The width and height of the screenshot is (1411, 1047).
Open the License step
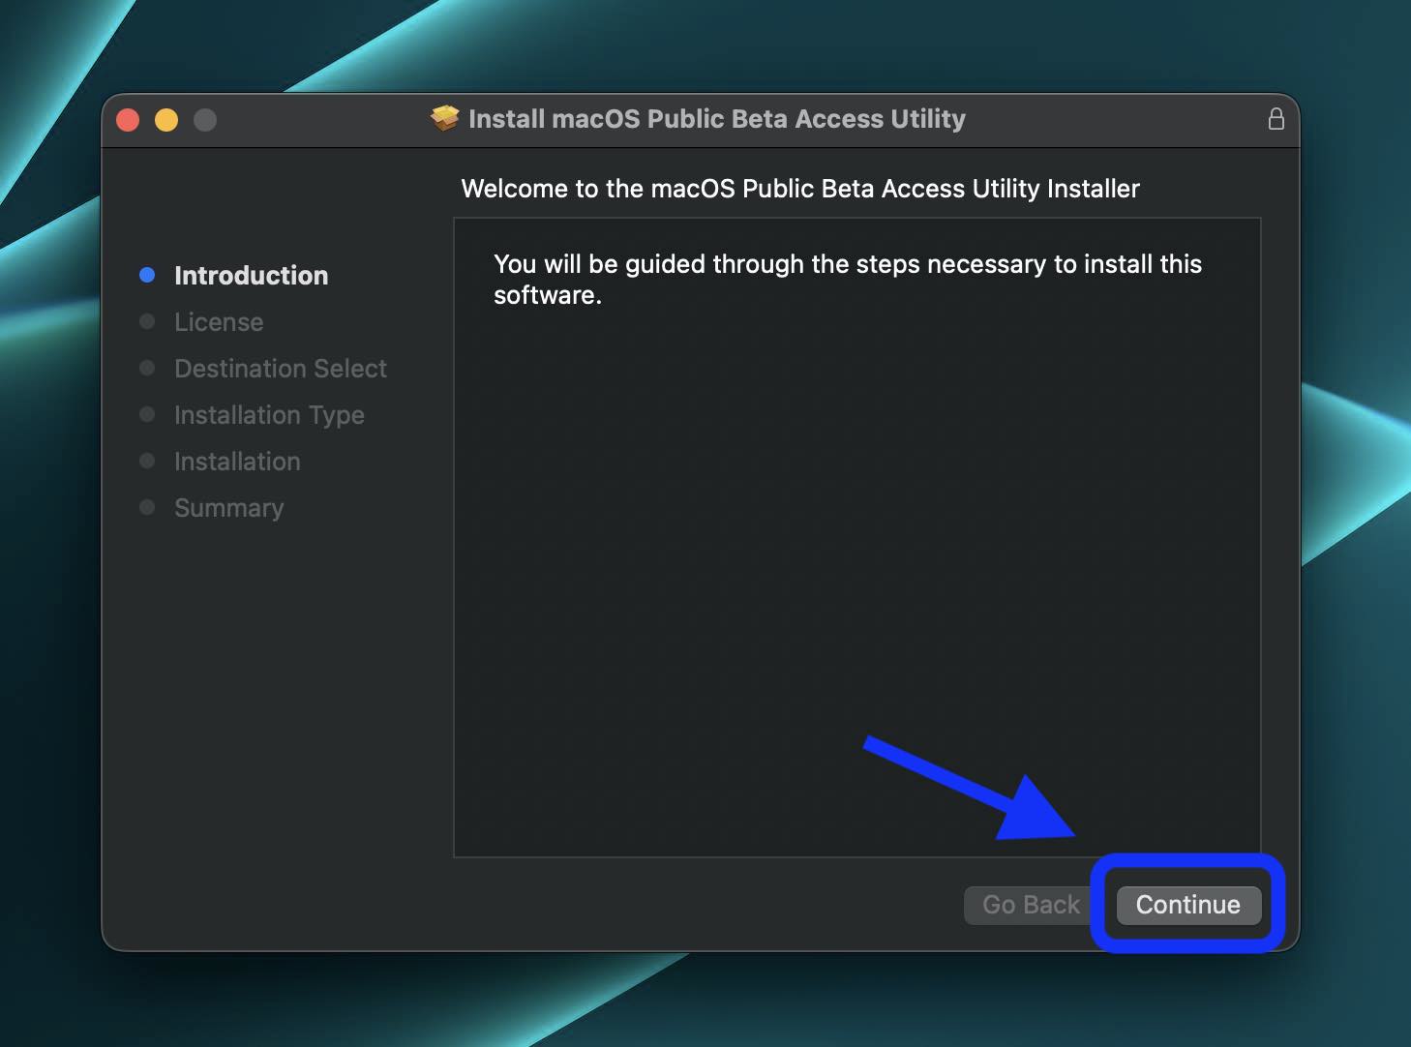pyautogui.click(x=219, y=321)
